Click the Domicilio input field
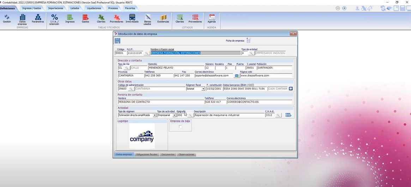Image resolution: width=411 pixels, height=187 pixels. coord(176,68)
